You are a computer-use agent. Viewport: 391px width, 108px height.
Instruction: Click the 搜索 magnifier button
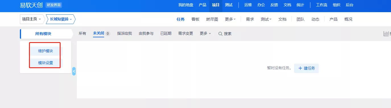point(225,34)
